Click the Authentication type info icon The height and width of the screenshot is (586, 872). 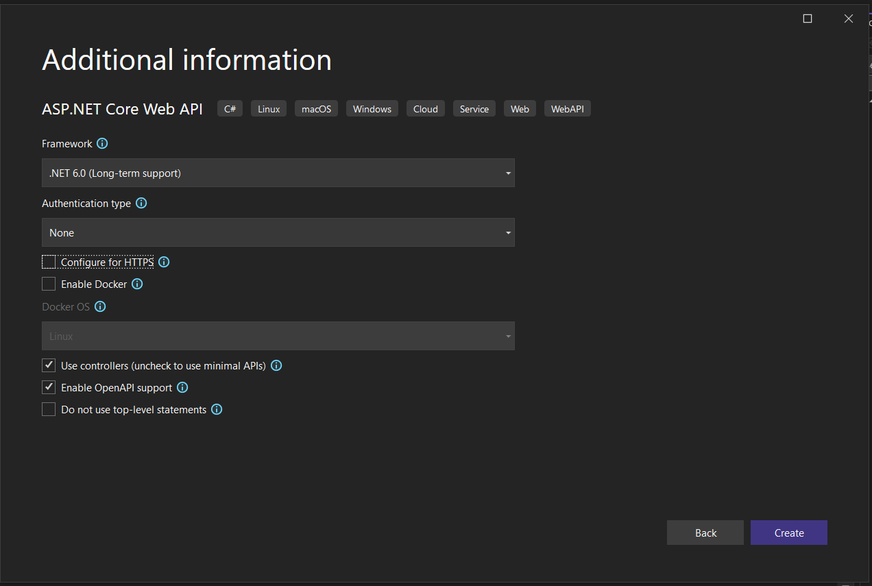(141, 204)
